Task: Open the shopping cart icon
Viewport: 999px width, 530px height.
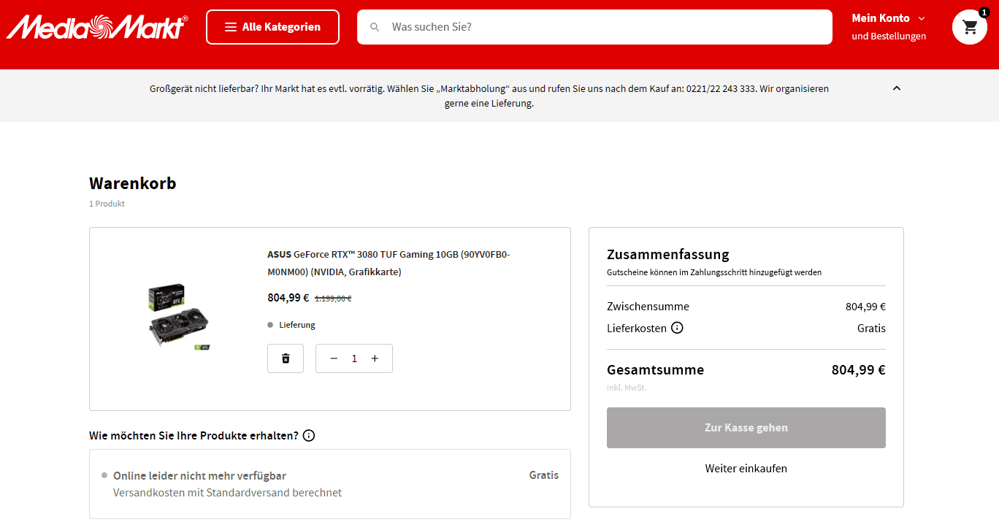Action: pyautogui.click(x=970, y=27)
